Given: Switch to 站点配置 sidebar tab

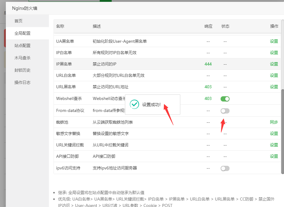Looking at the screenshot, I should pos(27,46).
